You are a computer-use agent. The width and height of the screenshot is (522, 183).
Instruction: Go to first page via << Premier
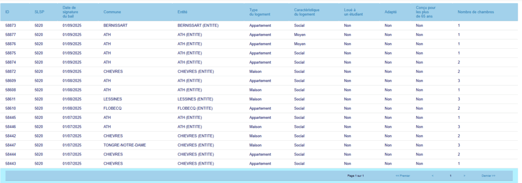point(403,176)
